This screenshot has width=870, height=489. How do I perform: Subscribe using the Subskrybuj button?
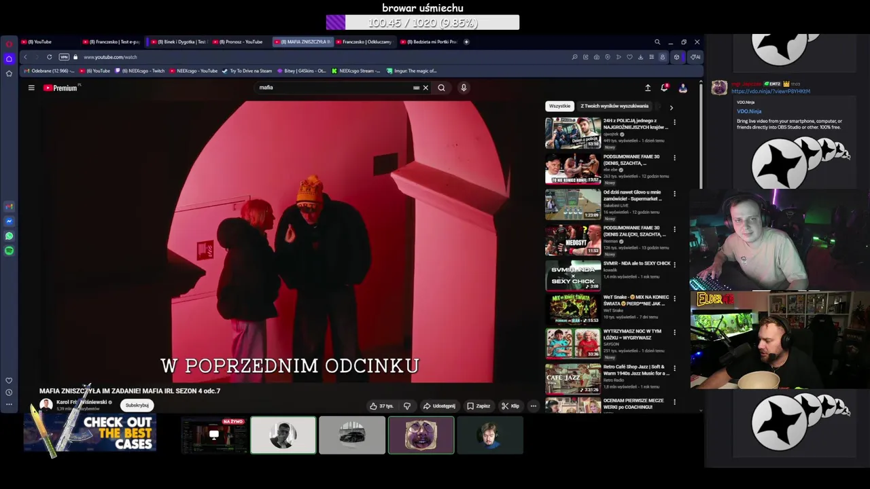coord(137,405)
